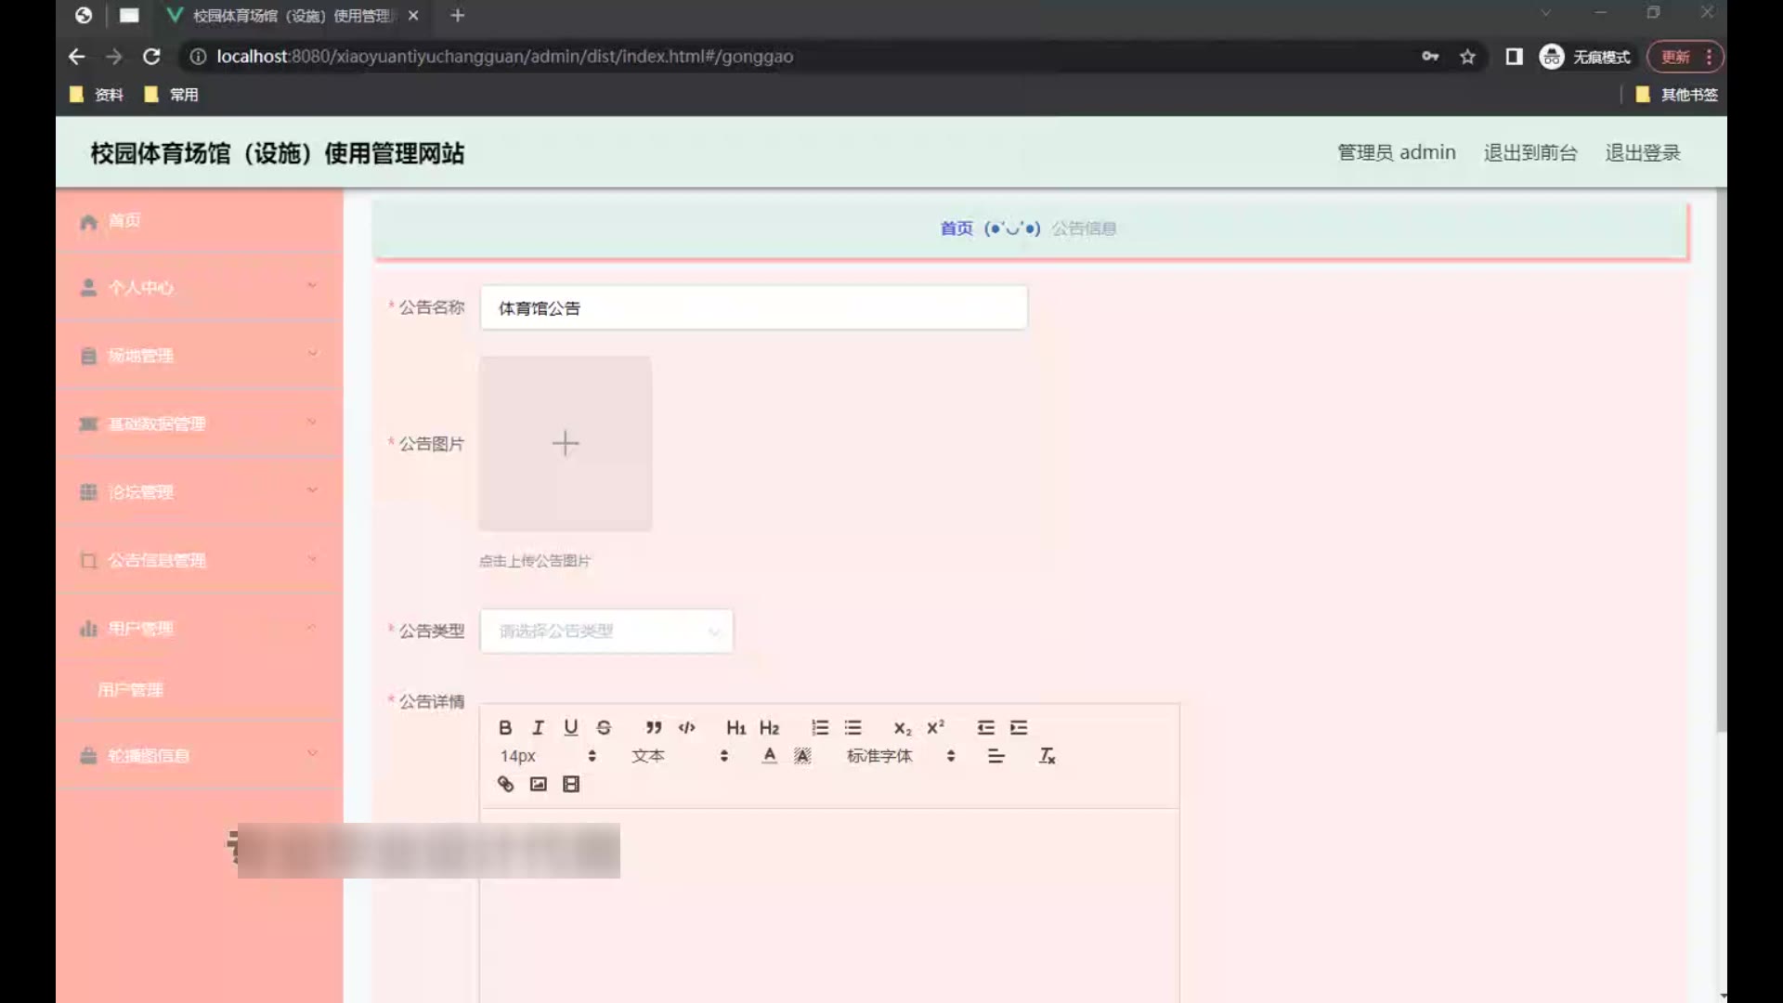Image resolution: width=1783 pixels, height=1003 pixels.
Task: Pick the text color tool
Action: (x=769, y=756)
